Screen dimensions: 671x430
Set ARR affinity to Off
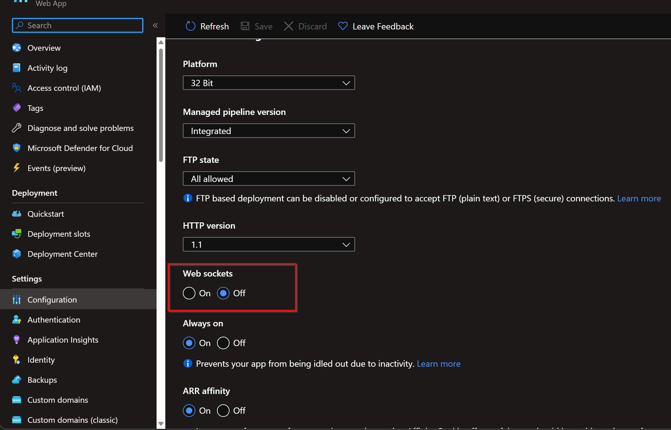[223, 411]
